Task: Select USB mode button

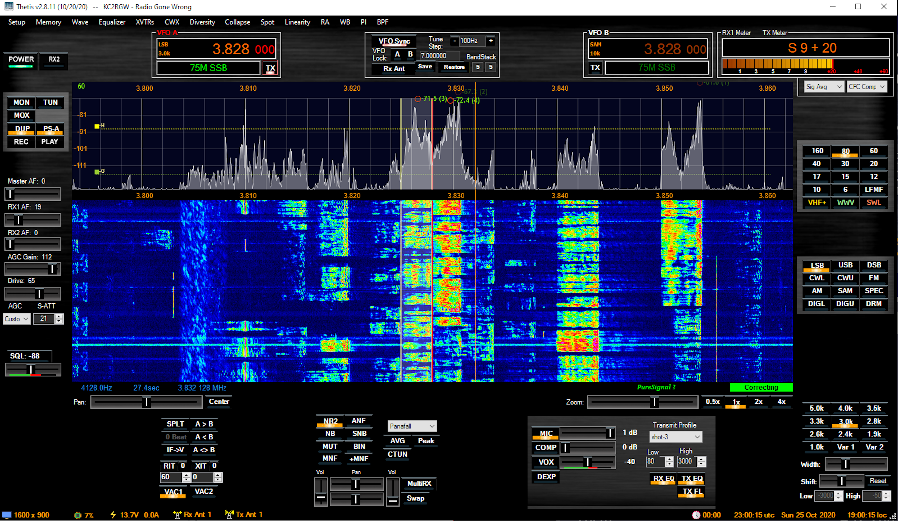Action: click(x=845, y=265)
